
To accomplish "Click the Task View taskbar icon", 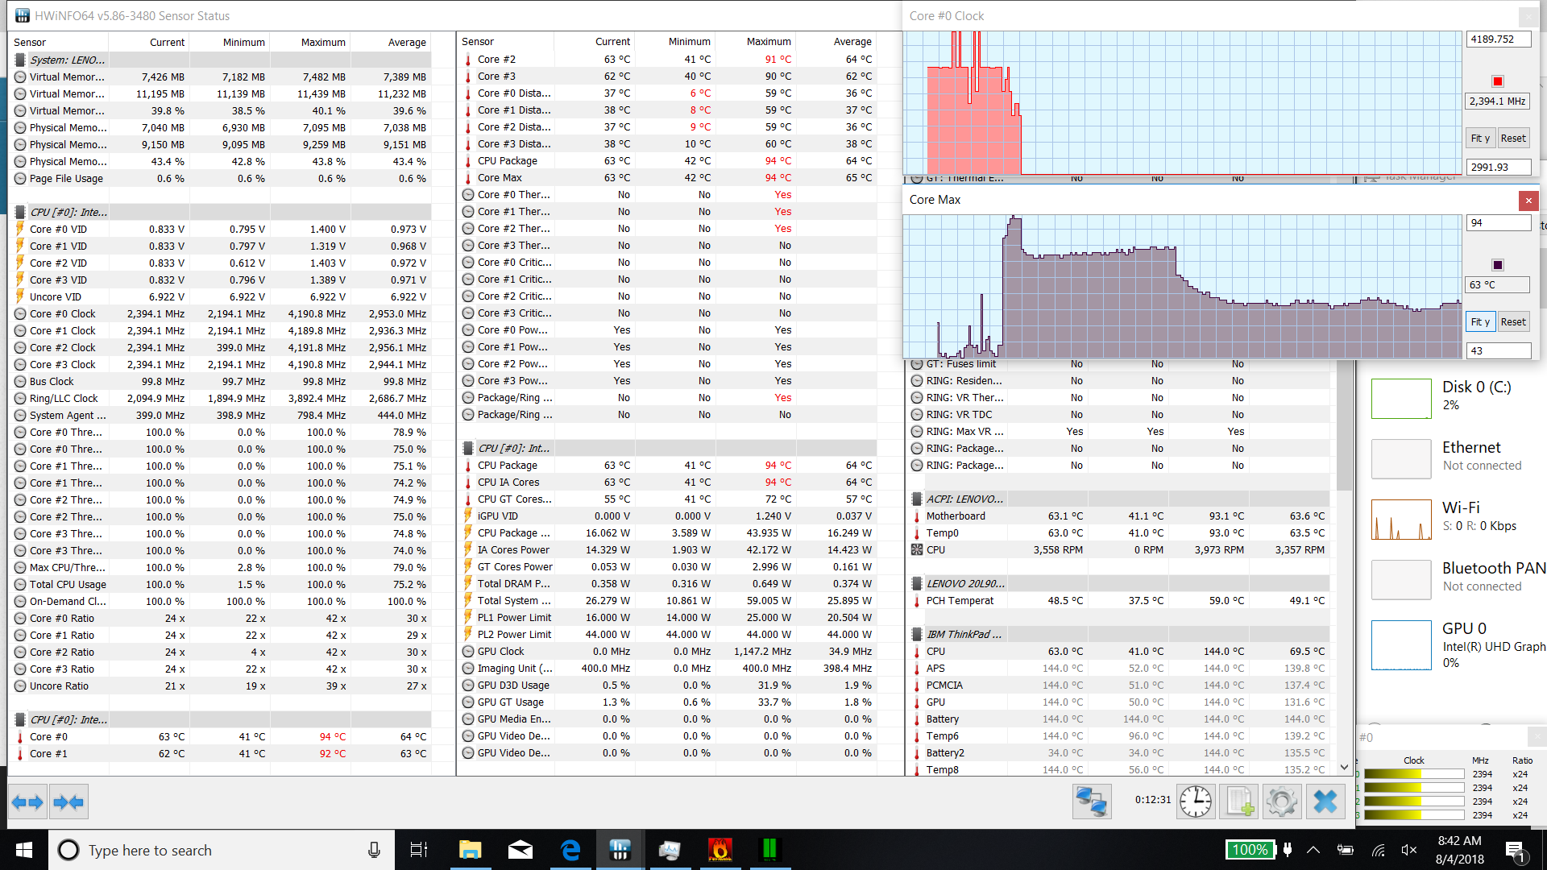I will point(419,850).
